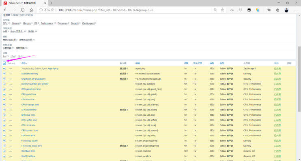Click the browser address bar URL

pos(106,10)
